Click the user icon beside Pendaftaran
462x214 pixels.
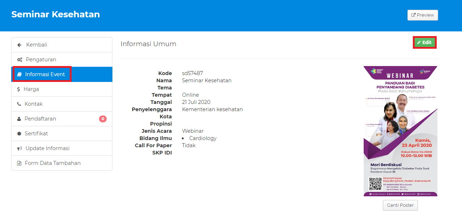19,119
